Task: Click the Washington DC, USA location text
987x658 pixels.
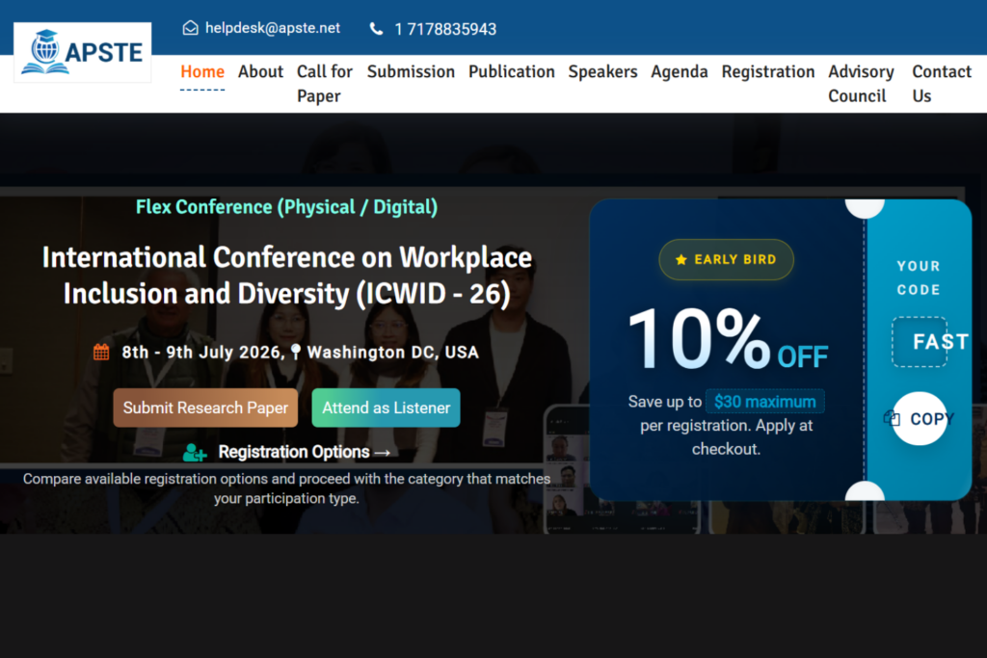Action: (x=393, y=353)
